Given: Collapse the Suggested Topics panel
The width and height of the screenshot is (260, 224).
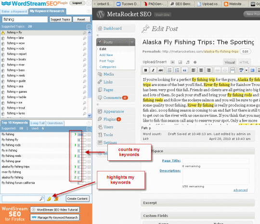Looking at the screenshot, I should point(89,27).
